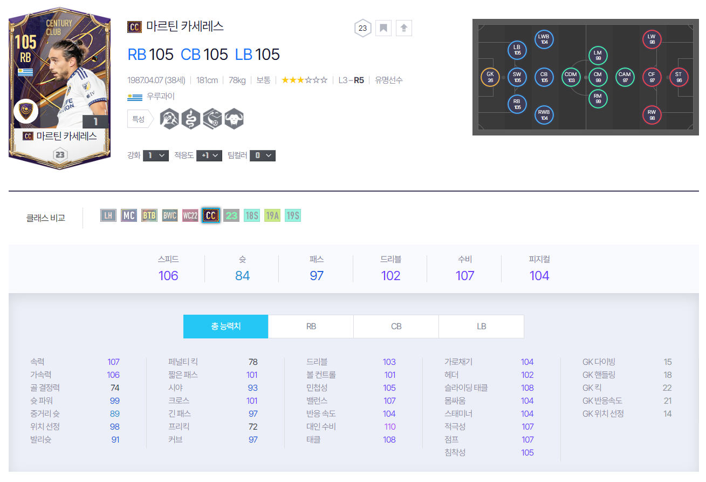Click the LB 105 pitch node

517,50
